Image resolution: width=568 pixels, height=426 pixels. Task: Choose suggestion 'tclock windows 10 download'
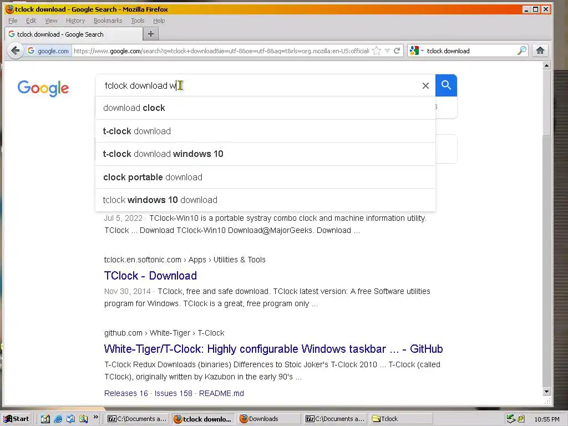click(265, 200)
